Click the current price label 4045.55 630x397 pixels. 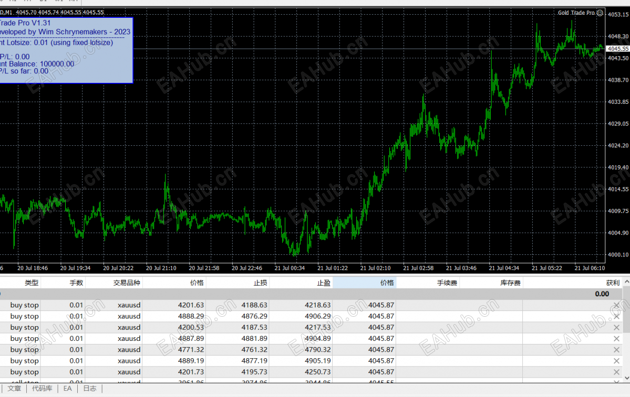tap(617, 49)
